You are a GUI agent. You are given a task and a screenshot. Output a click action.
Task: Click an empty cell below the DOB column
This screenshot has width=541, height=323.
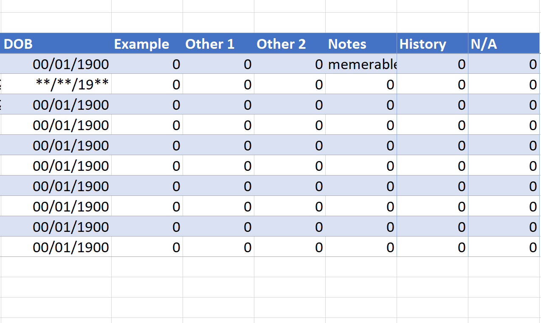55,267
